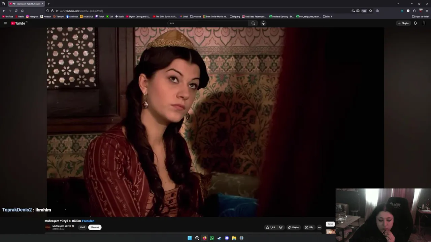This screenshot has height=242, width=431.
Task: Open YouTube notifications bell
Action: (415, 23)
